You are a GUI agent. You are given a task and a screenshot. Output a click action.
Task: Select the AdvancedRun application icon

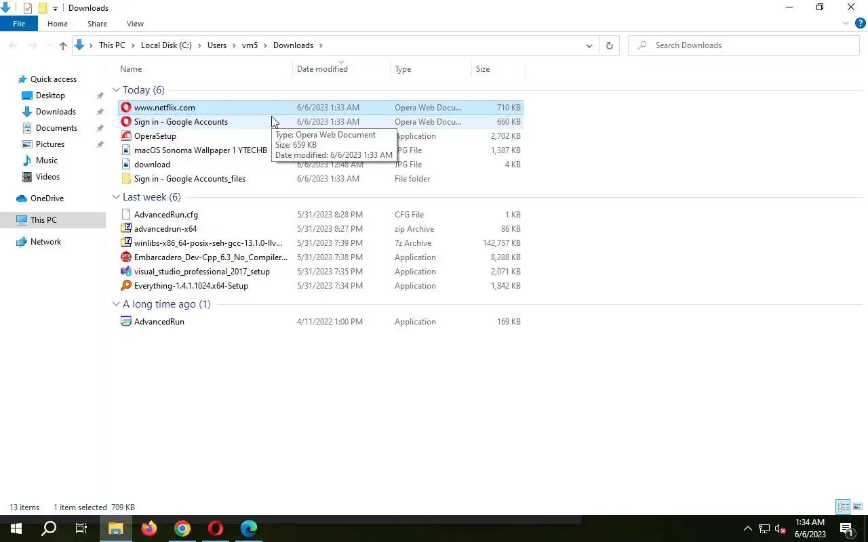pyautogui.click(x=125, y=322)
